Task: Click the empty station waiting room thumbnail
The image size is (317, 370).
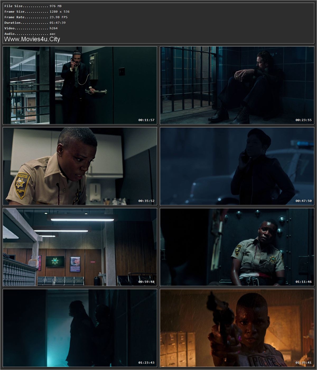Action: (x=79, y=247)
